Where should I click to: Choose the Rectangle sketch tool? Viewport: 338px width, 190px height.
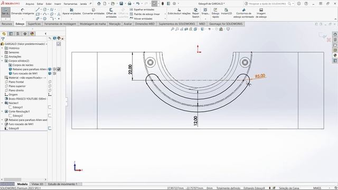click(x=37, y=14)
